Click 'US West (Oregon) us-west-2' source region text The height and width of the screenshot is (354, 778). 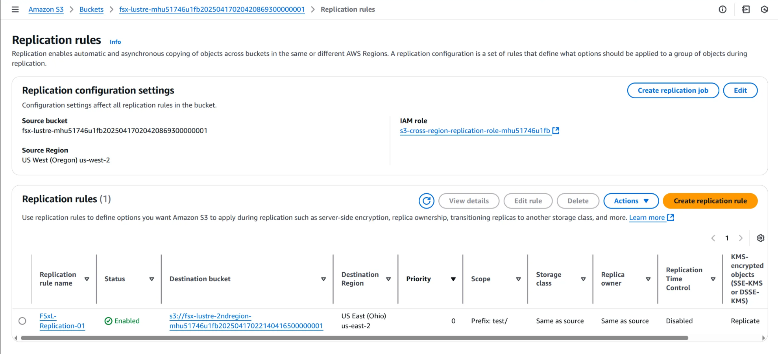[x=66, y=160]
